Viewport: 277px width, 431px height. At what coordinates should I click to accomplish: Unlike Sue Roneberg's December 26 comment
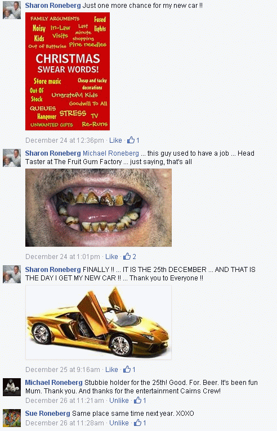pyautogui.click(x=119, y=423)
